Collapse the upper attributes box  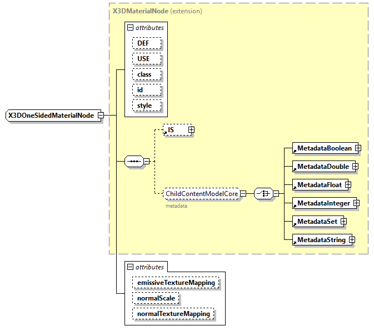click(x=130, y=28)
